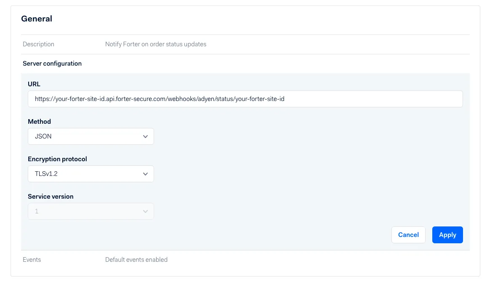
Task: Click the webhook URL input field
Action: click(x=245, y=99)
